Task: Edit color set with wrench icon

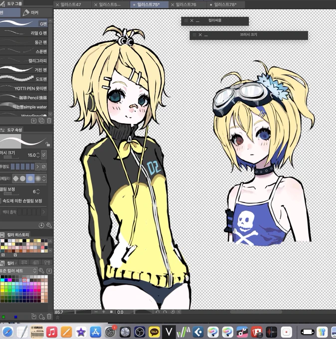Action: tap(41, 271)
